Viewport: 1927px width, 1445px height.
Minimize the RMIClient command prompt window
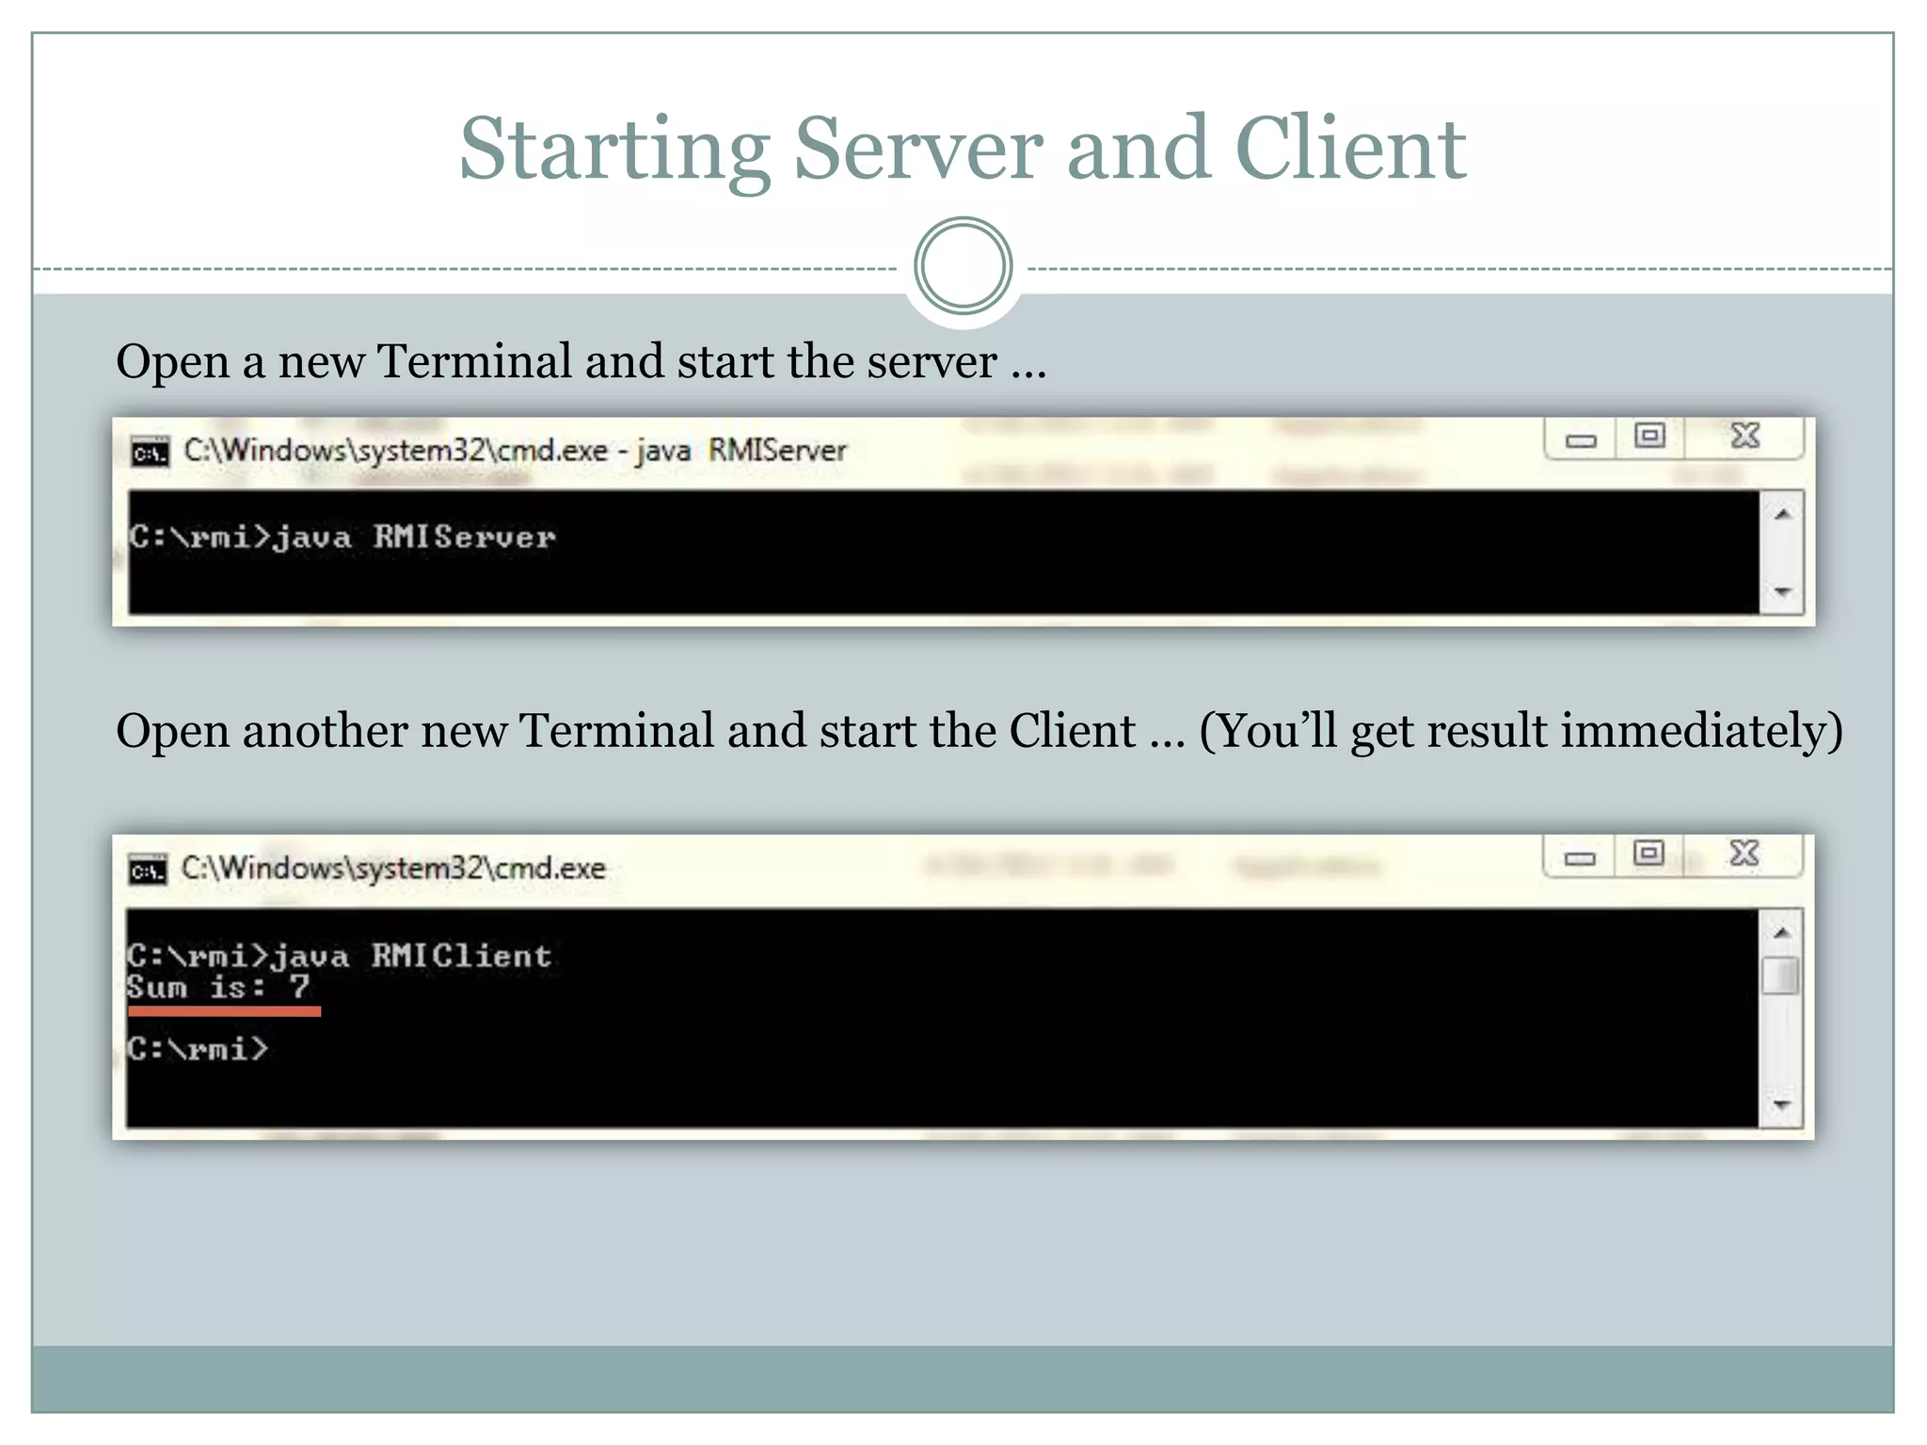[x=1580, y=856]
